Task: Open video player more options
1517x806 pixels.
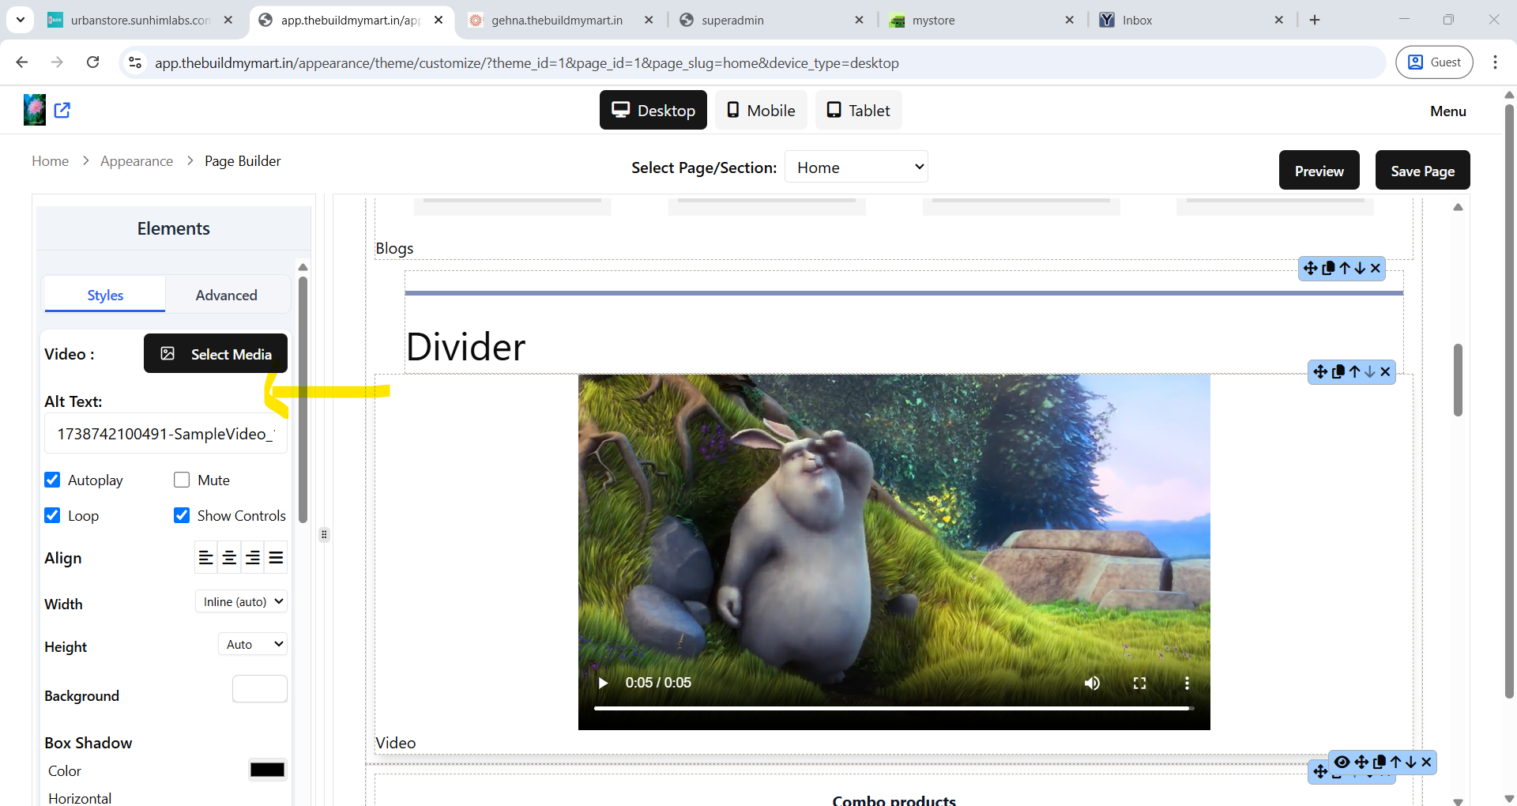Action: point(1187,683)
